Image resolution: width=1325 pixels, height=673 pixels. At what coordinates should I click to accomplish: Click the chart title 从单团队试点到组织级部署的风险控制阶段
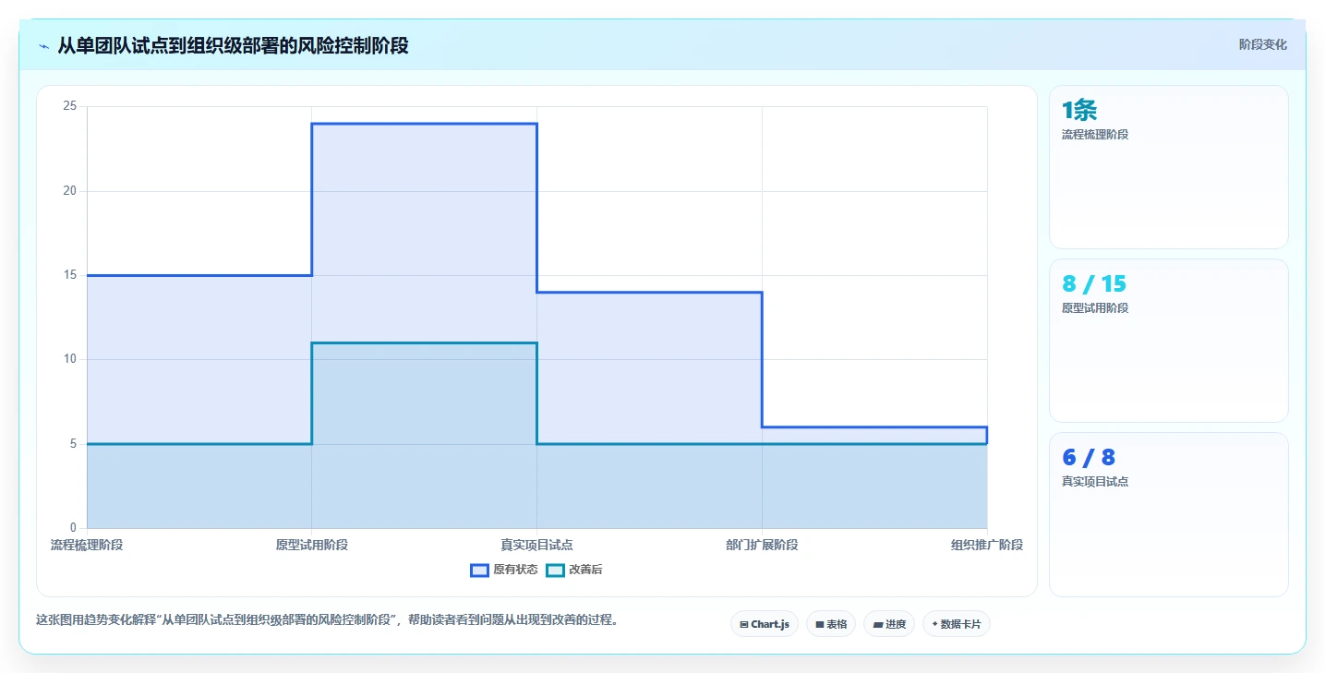coord(233,45)
